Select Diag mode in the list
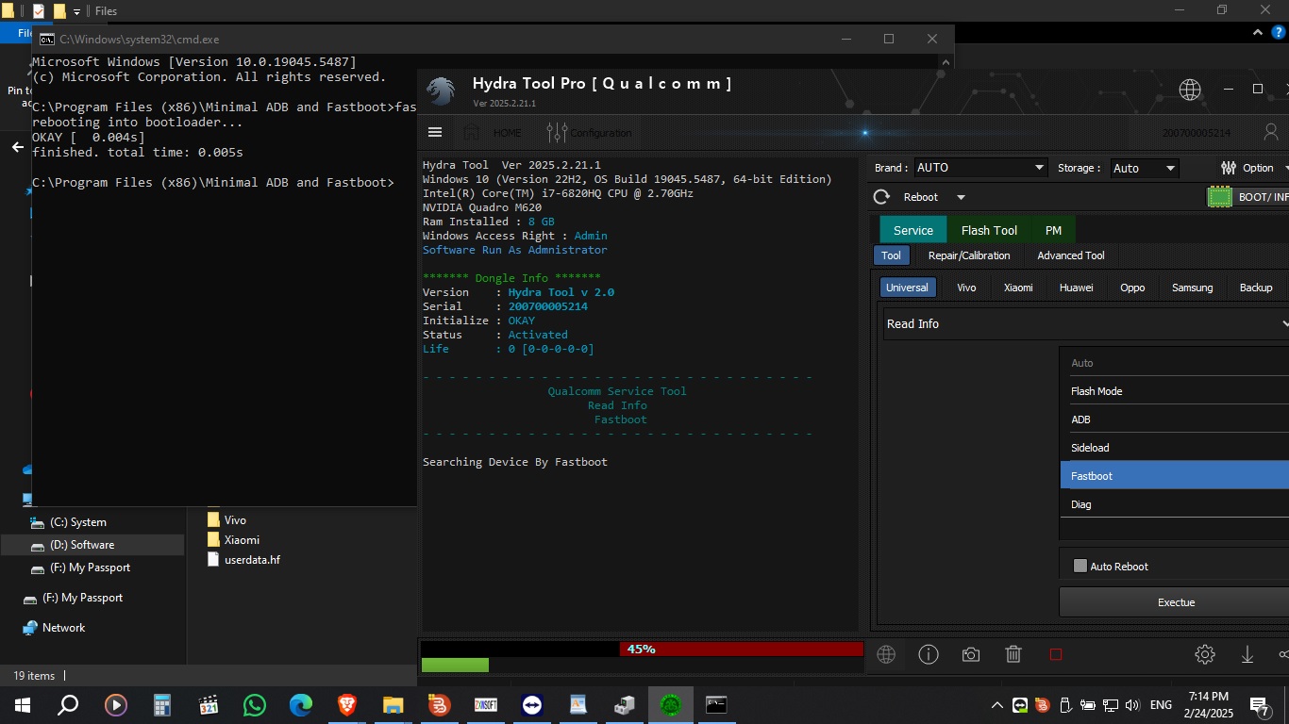Screen dimensions: 1289x724 click(x=1175, y=504)
